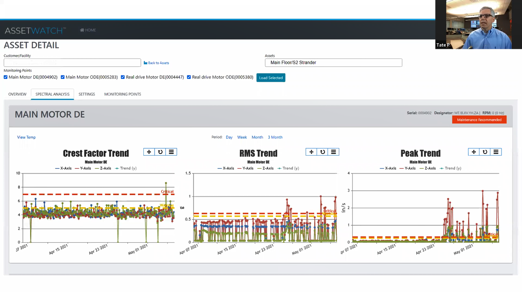
Task: Switch to the Overview tab
Action: 17,94
